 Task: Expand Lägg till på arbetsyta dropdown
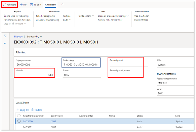tap(15, 24)
